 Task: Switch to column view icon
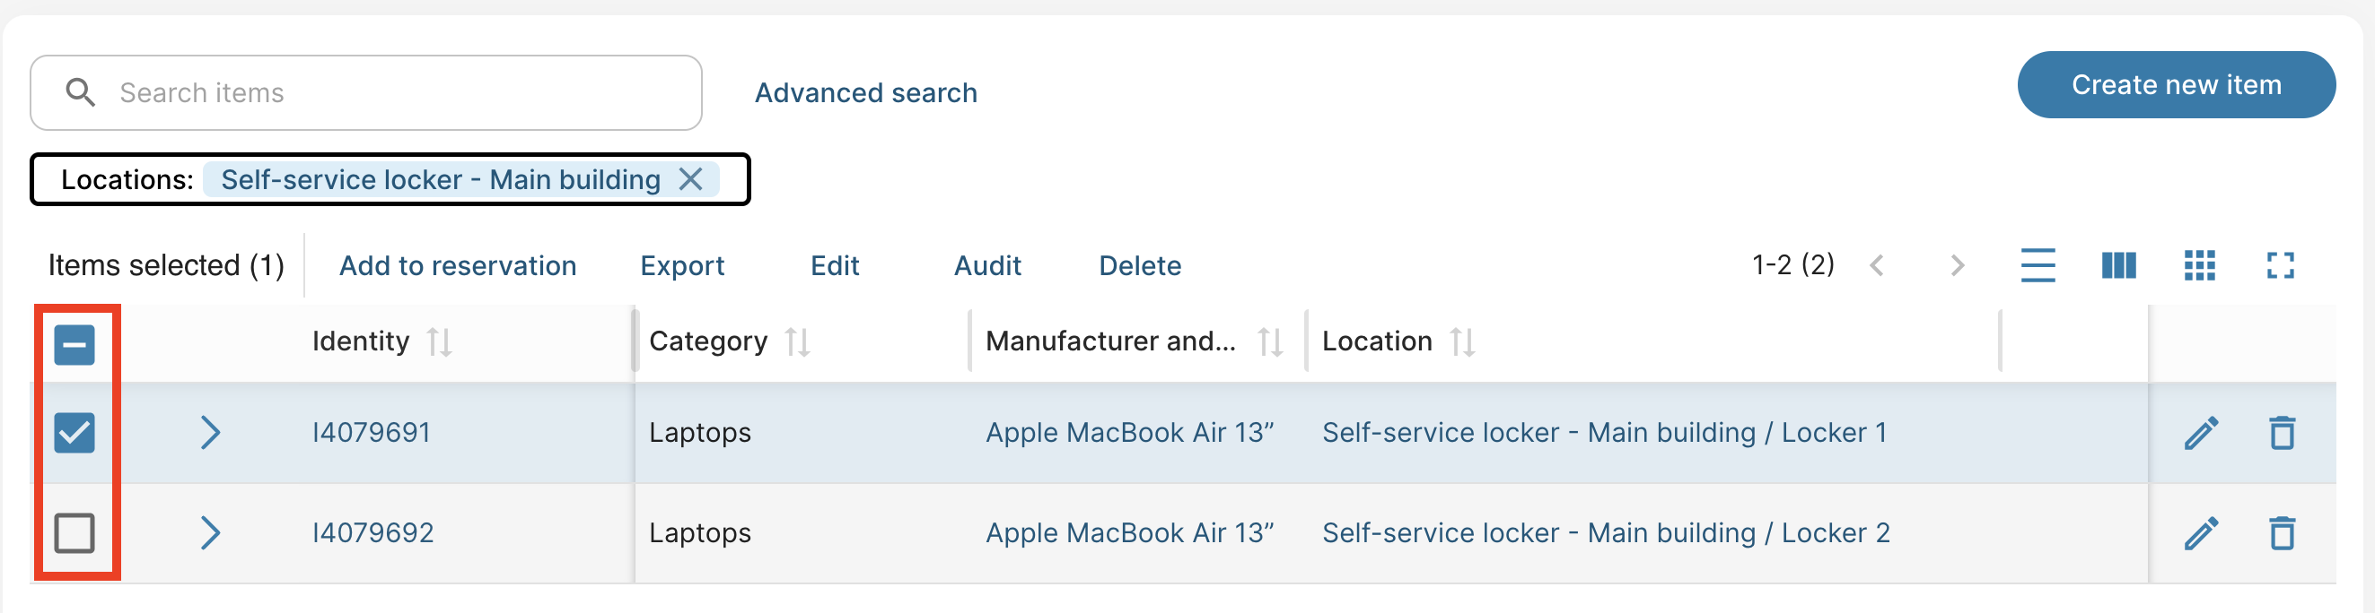coord(2118,266)
